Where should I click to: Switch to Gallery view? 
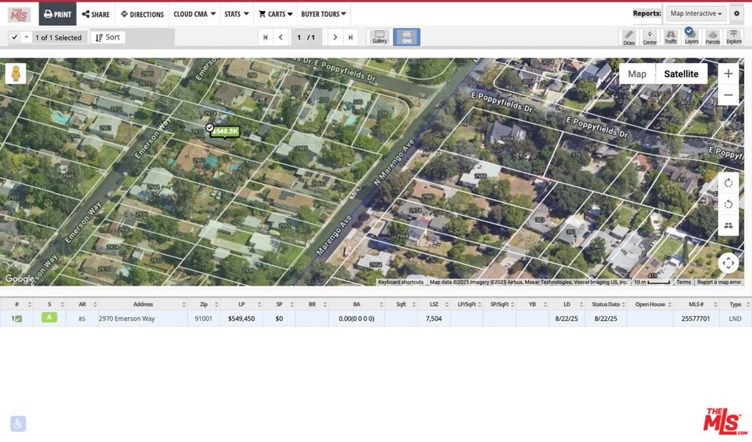pos(380,37)
